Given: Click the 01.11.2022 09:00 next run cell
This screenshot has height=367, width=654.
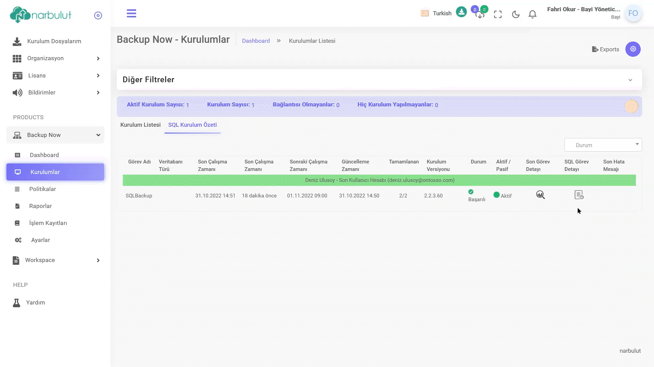Looking at the screenshot, I should tap(307, 196).
